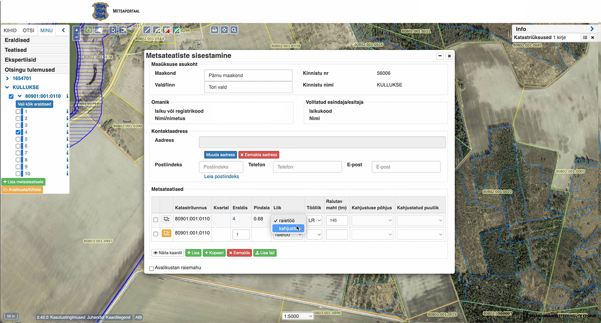This screenshot has width=601, height=323.
Task: Click the orange polygon icon in second row
Action: coord(166,233)
